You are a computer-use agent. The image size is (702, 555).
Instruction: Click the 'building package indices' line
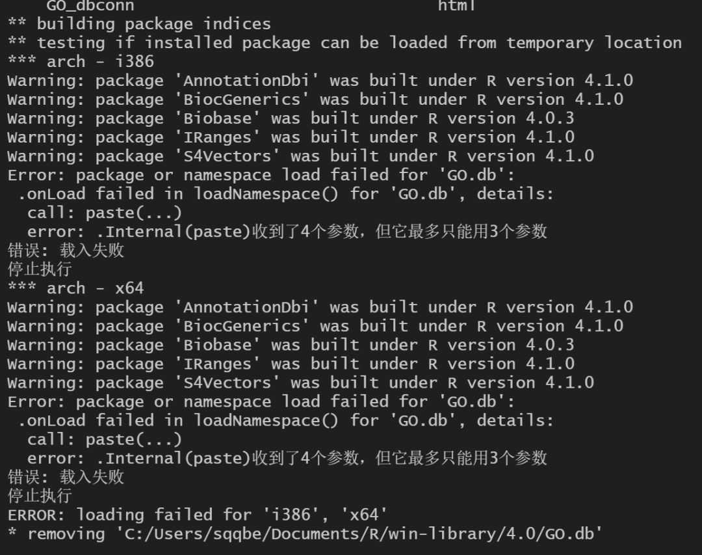pyautogui.click(x=139, y=24)
